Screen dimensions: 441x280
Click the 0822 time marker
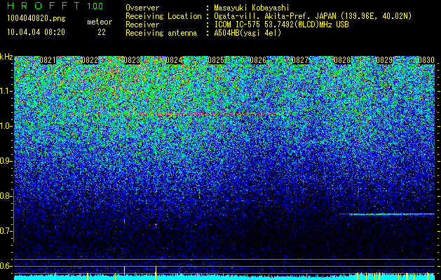[x=90, y=60]
